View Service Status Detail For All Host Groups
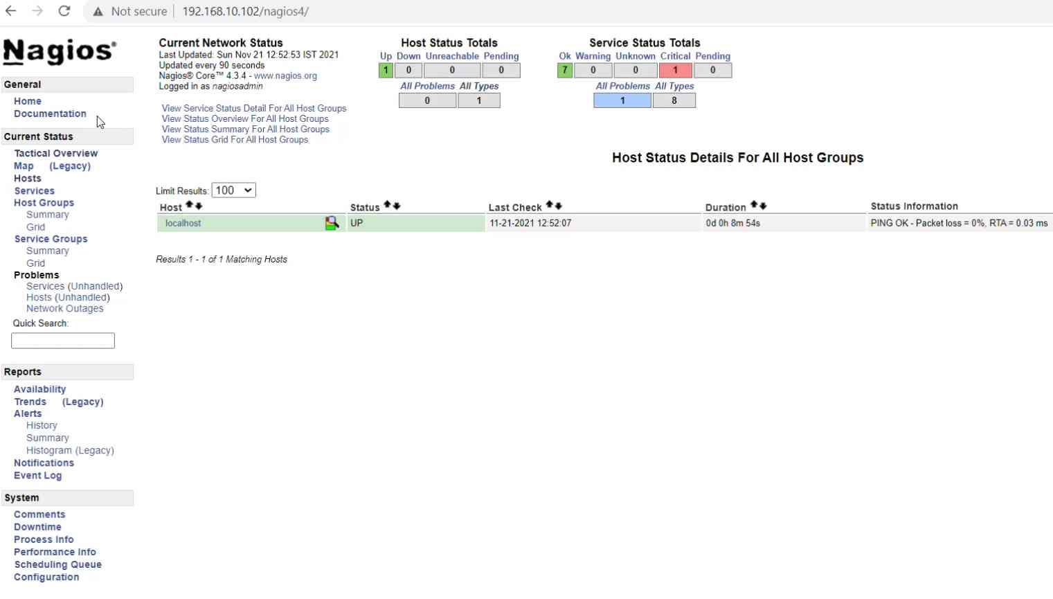The height and width of the screenshot is (599, 1053). coord(254,109)
